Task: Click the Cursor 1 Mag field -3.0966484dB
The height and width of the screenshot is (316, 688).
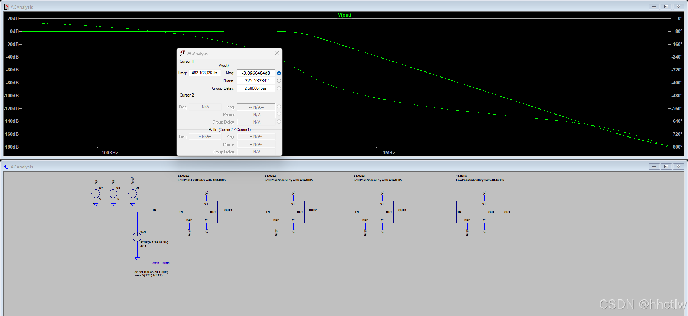Action: (256, 73)
